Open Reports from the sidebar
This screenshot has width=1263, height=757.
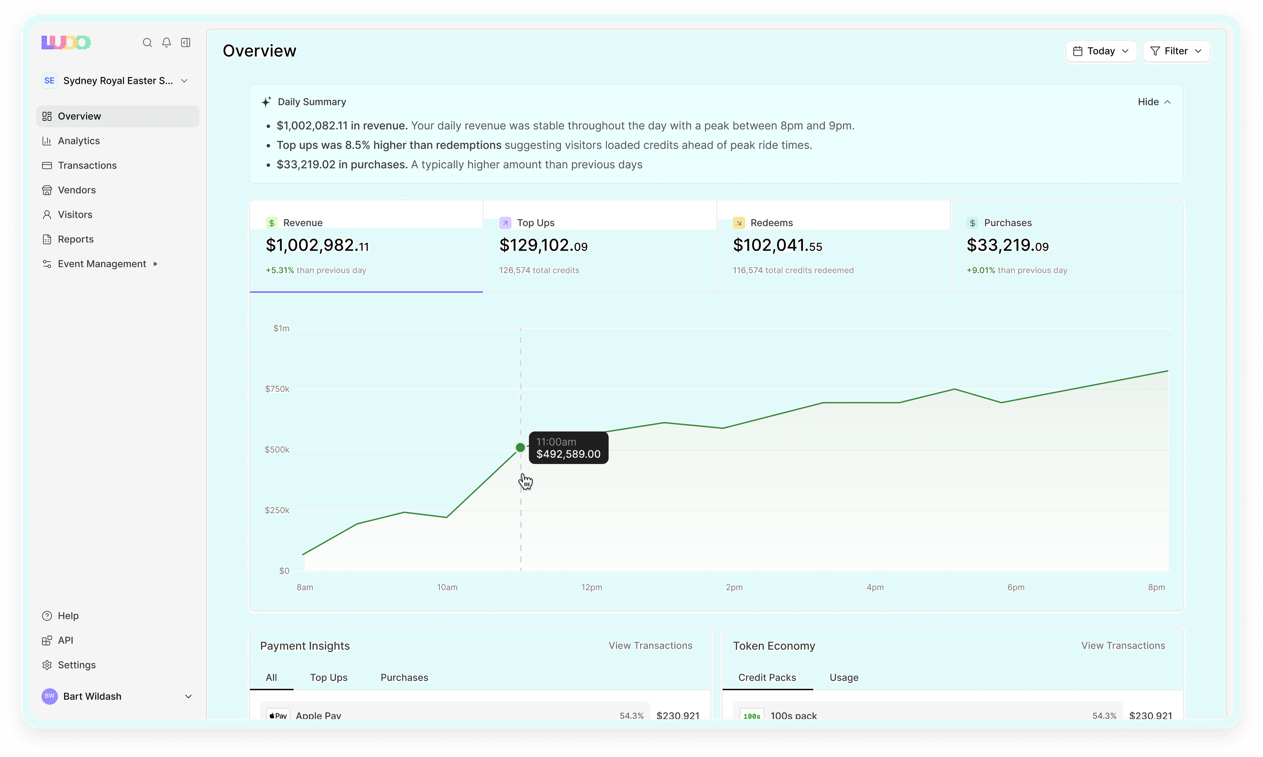point(75,239)
